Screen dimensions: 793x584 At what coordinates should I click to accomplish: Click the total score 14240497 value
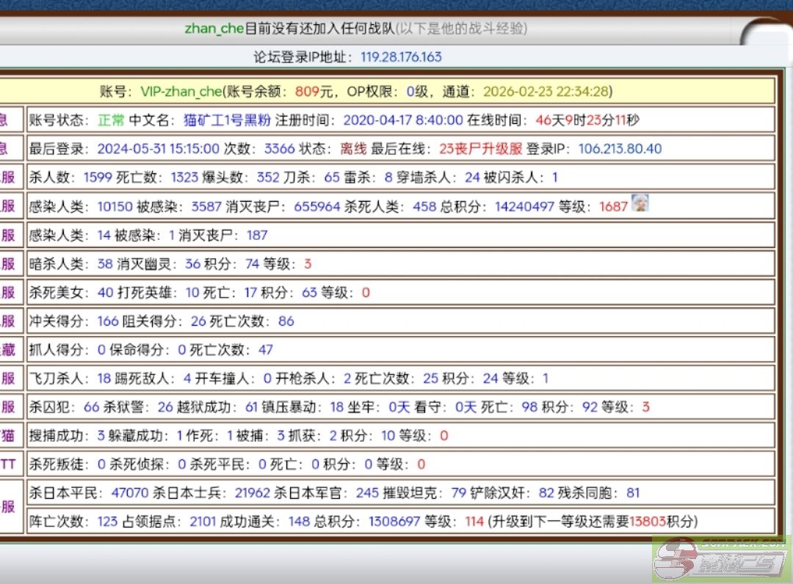coord(524,207)
